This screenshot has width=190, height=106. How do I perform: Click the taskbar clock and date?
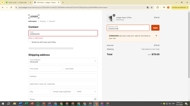[179, 104]
